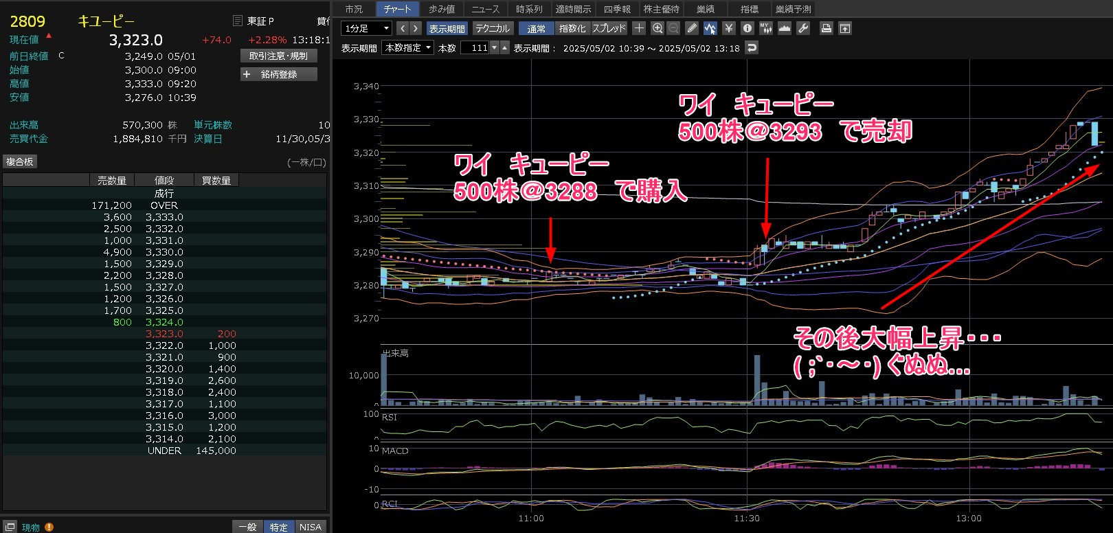Click the 3,324.0 best ask price
Image resolution: width=1113 pixels, height=533 pixels.
coord(164,322)
